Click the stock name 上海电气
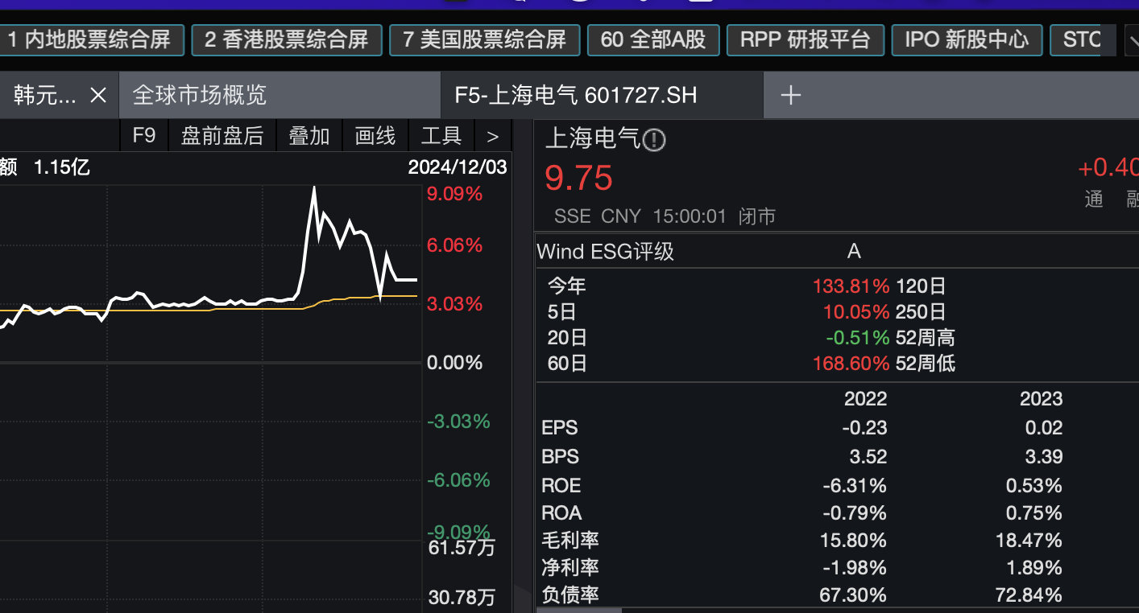This screenshot has height=613, width=1139. [x=593, y=140]
